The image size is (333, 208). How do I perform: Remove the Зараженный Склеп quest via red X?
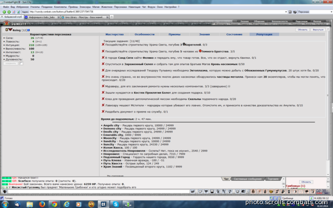103,64
